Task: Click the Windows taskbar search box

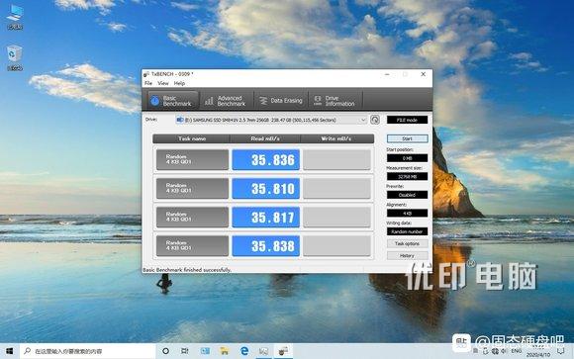Action: click(88, 351)
